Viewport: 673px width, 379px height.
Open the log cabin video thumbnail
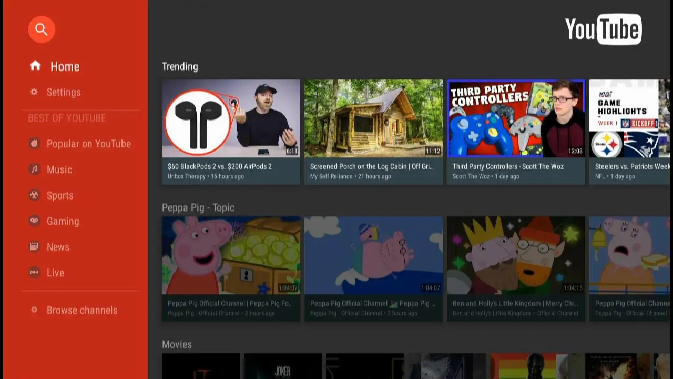[x=374, y=118]
